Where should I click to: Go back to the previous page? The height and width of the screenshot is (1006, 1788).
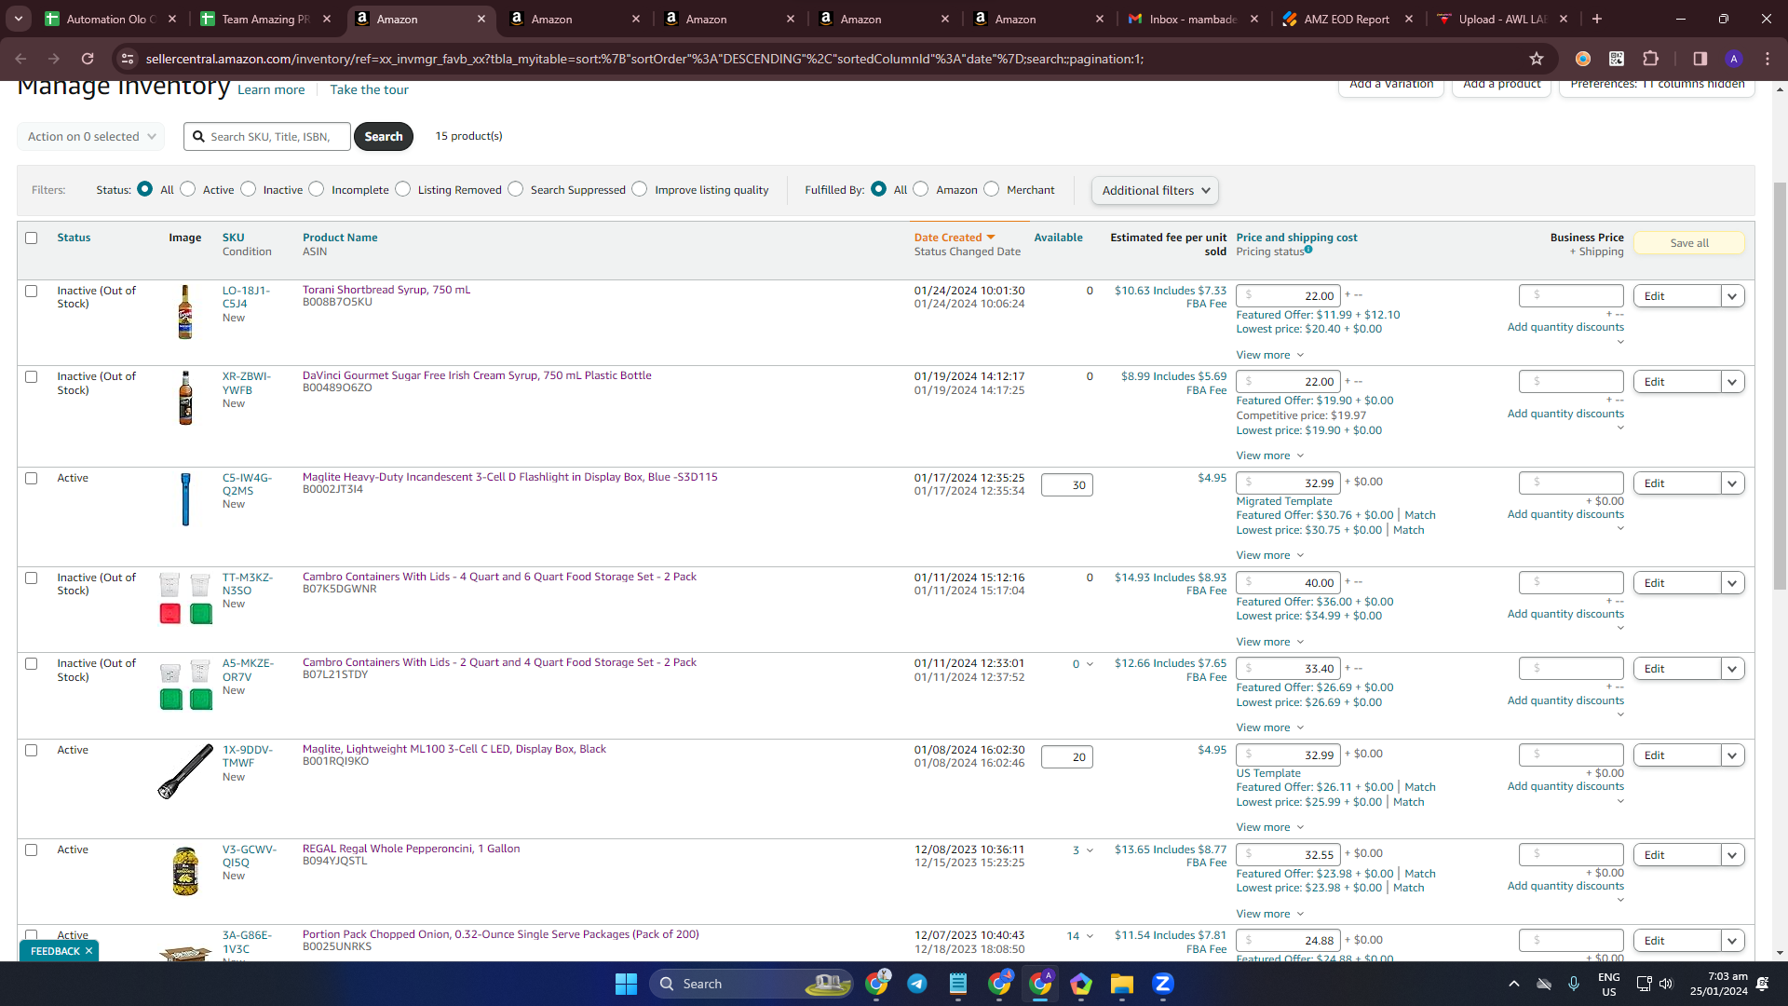[20, 59]
